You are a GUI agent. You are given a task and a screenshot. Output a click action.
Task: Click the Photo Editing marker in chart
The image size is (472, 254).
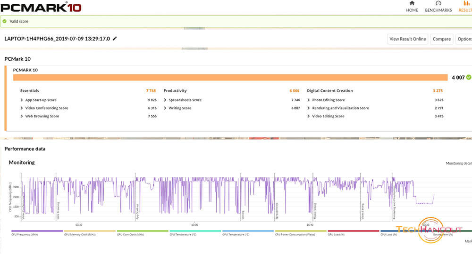tap(315, 211)
